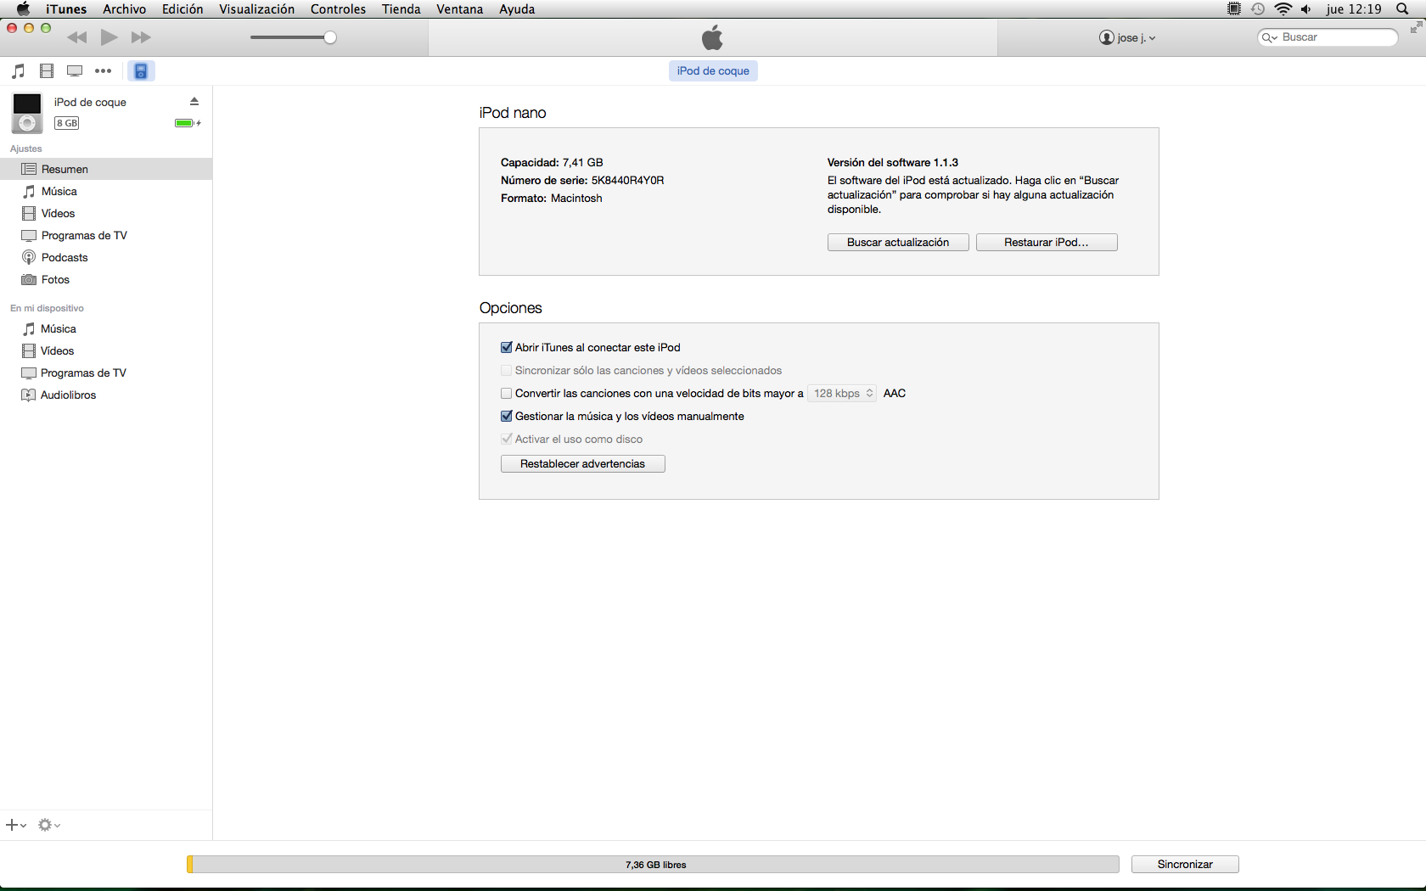Open the Ayuda menu
The width and height of the screenshot is (1426, 891).
click(x=517, y=9)
